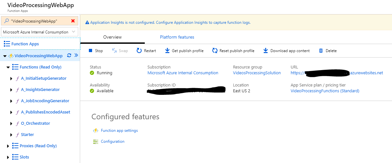Image resolution: width=392 pixels, height=163 pixels.
Task: Expand Proxies (Read Only) node
Action: (8, 146)
